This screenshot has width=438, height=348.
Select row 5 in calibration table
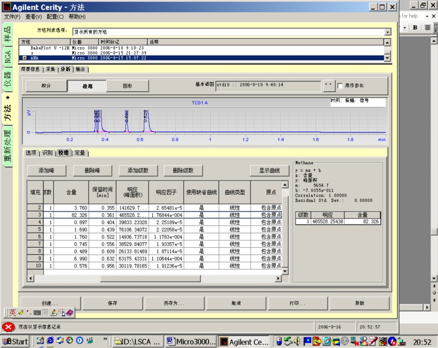[x=154, y=229]
